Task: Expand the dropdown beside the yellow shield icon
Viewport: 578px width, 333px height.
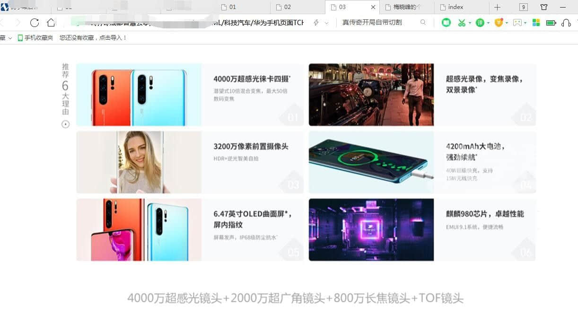Action: tap(507, 23)
